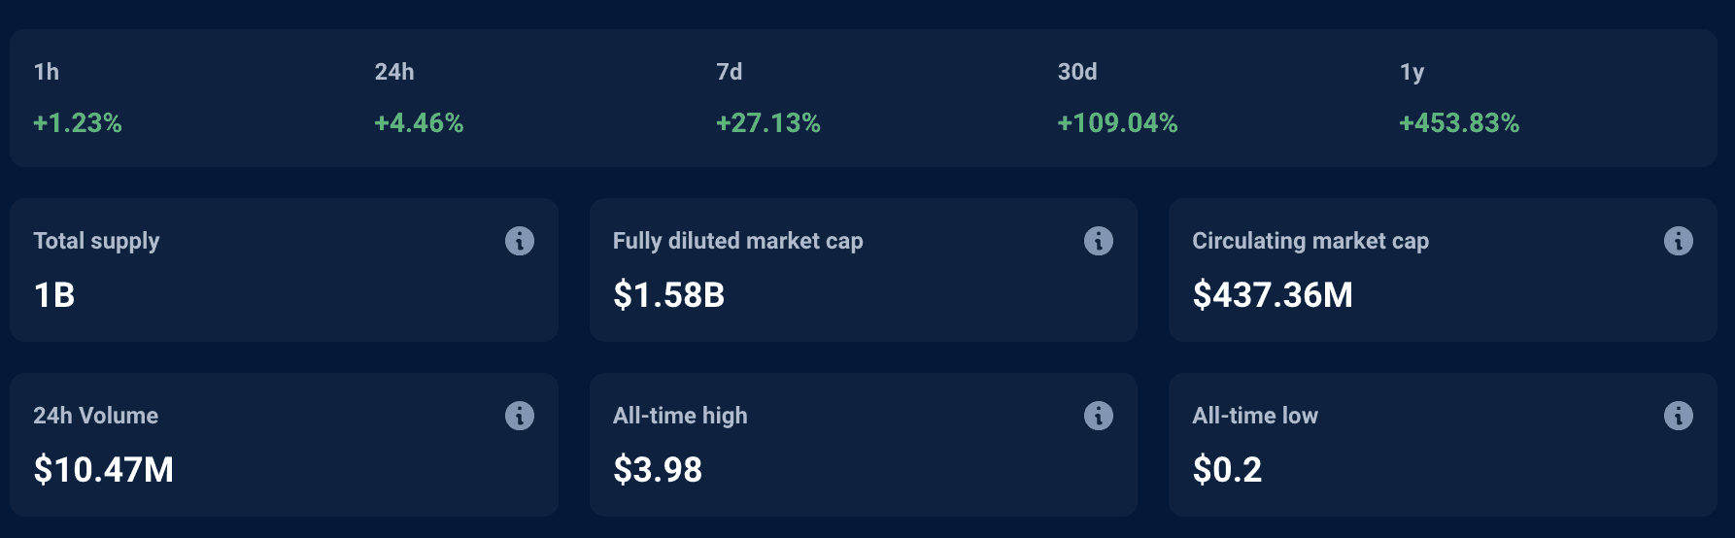Click the All-time high info icon
This screenshot has height=538, width=1735.
click(1099, 416)
